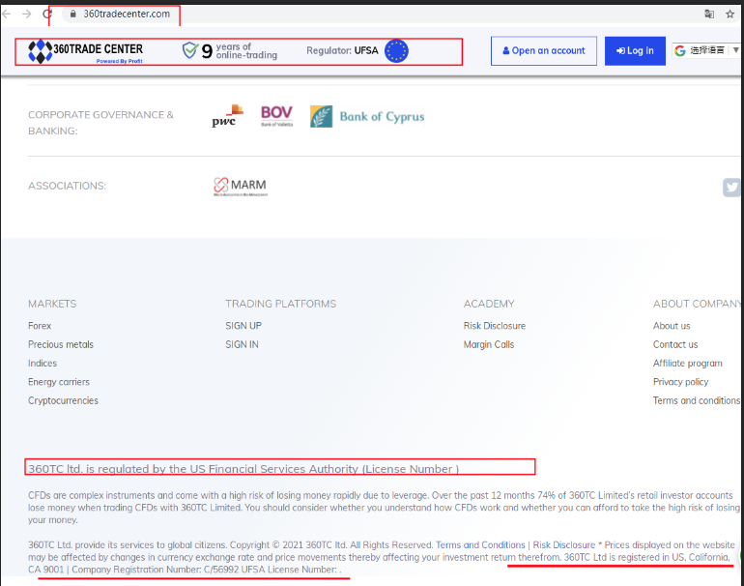Click the Google G language icon
This screenshot has width=744, height=586.
pos(680,50)
